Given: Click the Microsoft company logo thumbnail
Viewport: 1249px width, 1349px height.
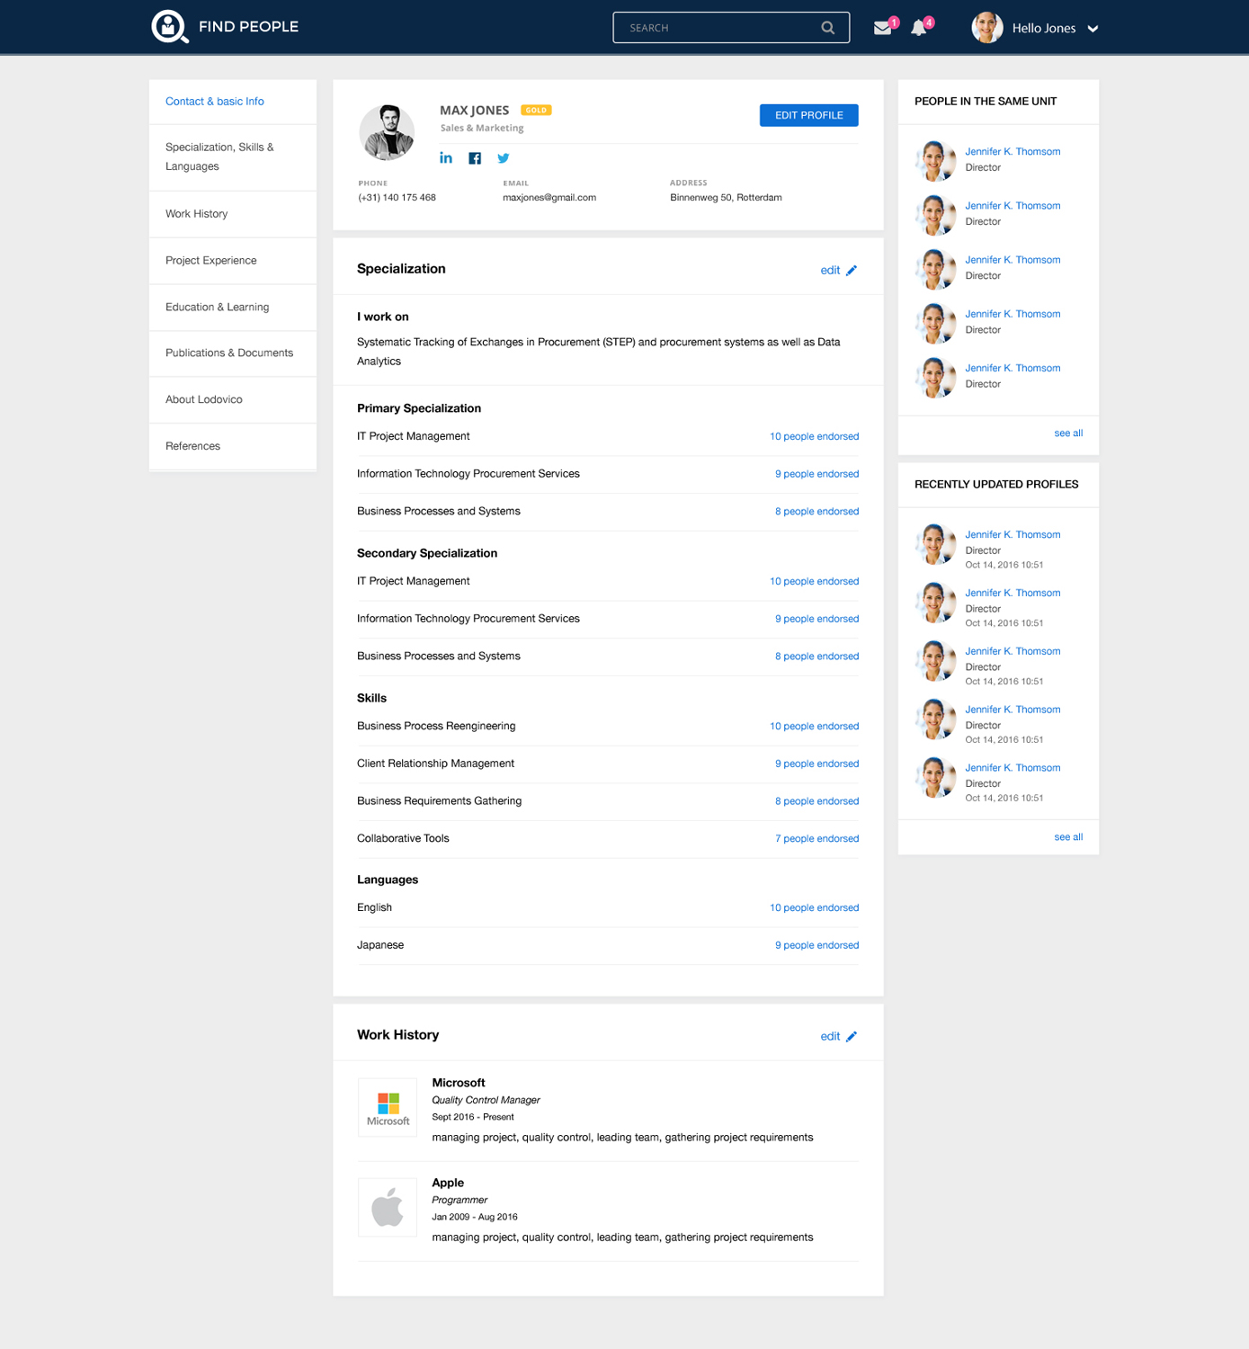Looking at the screenshot, I should tap(388, 1107).
